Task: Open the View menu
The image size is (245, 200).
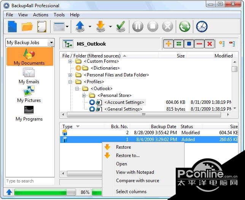Action: tap(23, 15)
